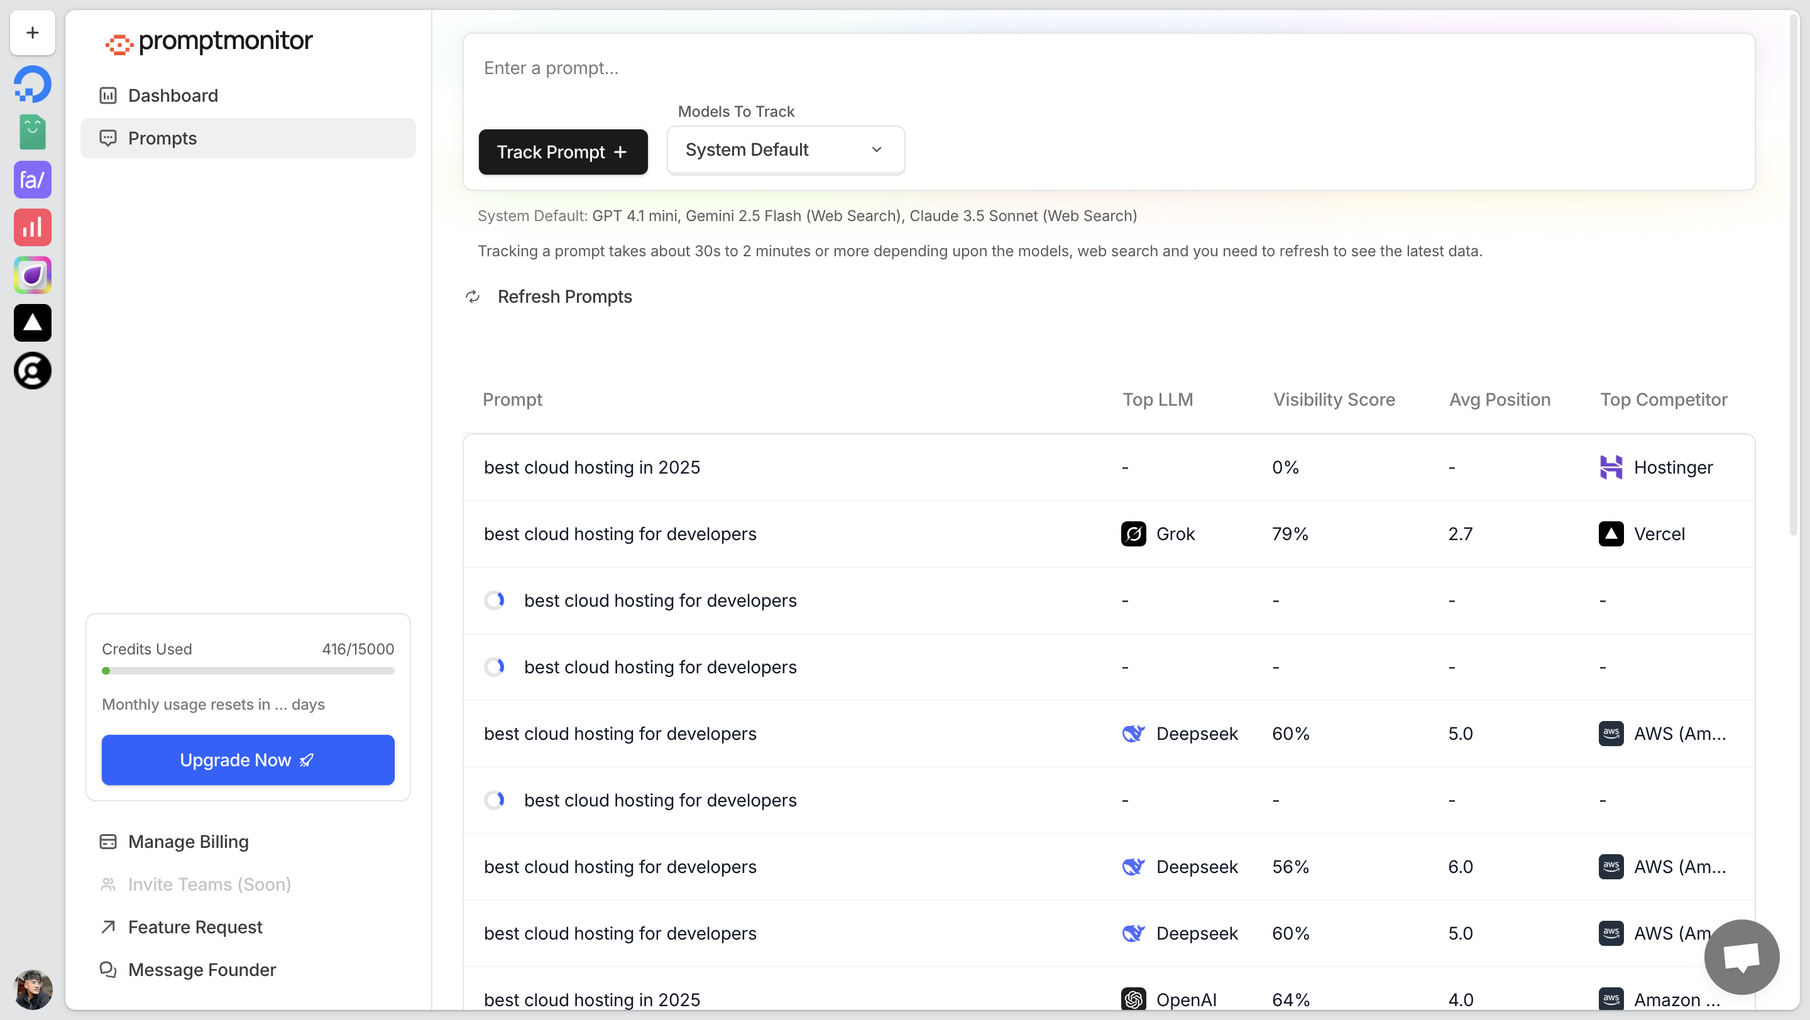Open the green smiley workspace icon
Viewport: 1810px width, 1020px height.
coord(32,132)
